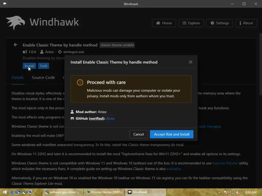The image size is (262, 196).
Task: Click the author person icon near Anixx
Action: pos(42,52)
